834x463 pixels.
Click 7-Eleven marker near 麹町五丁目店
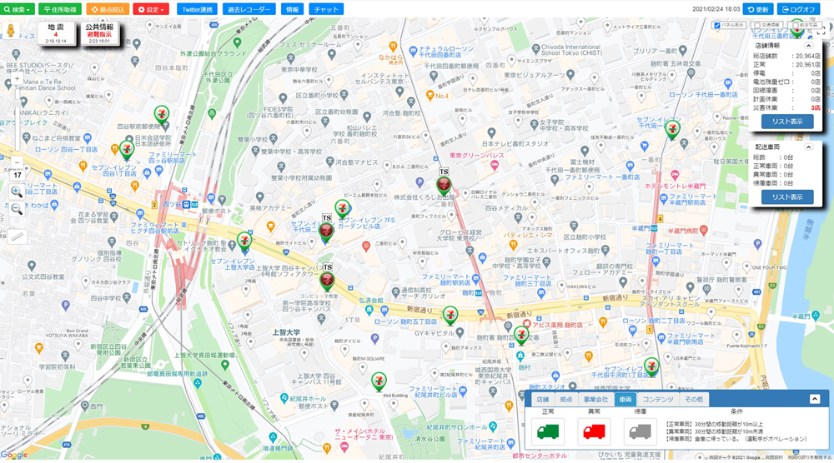click(450, 316)
